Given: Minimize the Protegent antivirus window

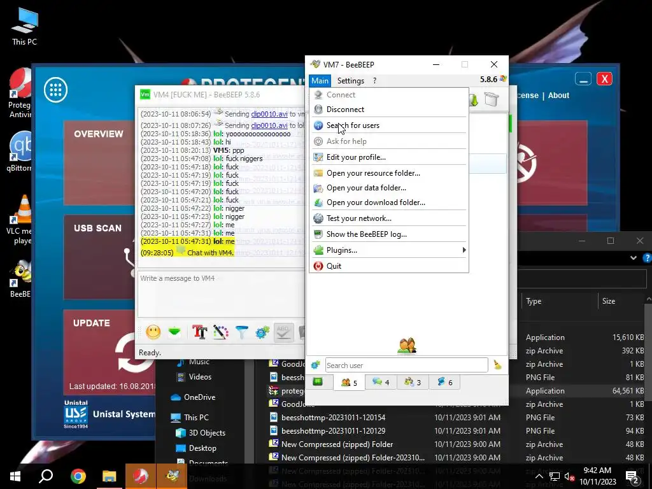Looking at the screenshot, I should [x=583, y=78].
